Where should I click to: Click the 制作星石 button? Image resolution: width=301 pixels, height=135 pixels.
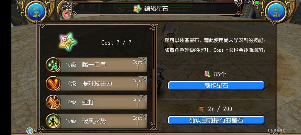tap(216, 86)
